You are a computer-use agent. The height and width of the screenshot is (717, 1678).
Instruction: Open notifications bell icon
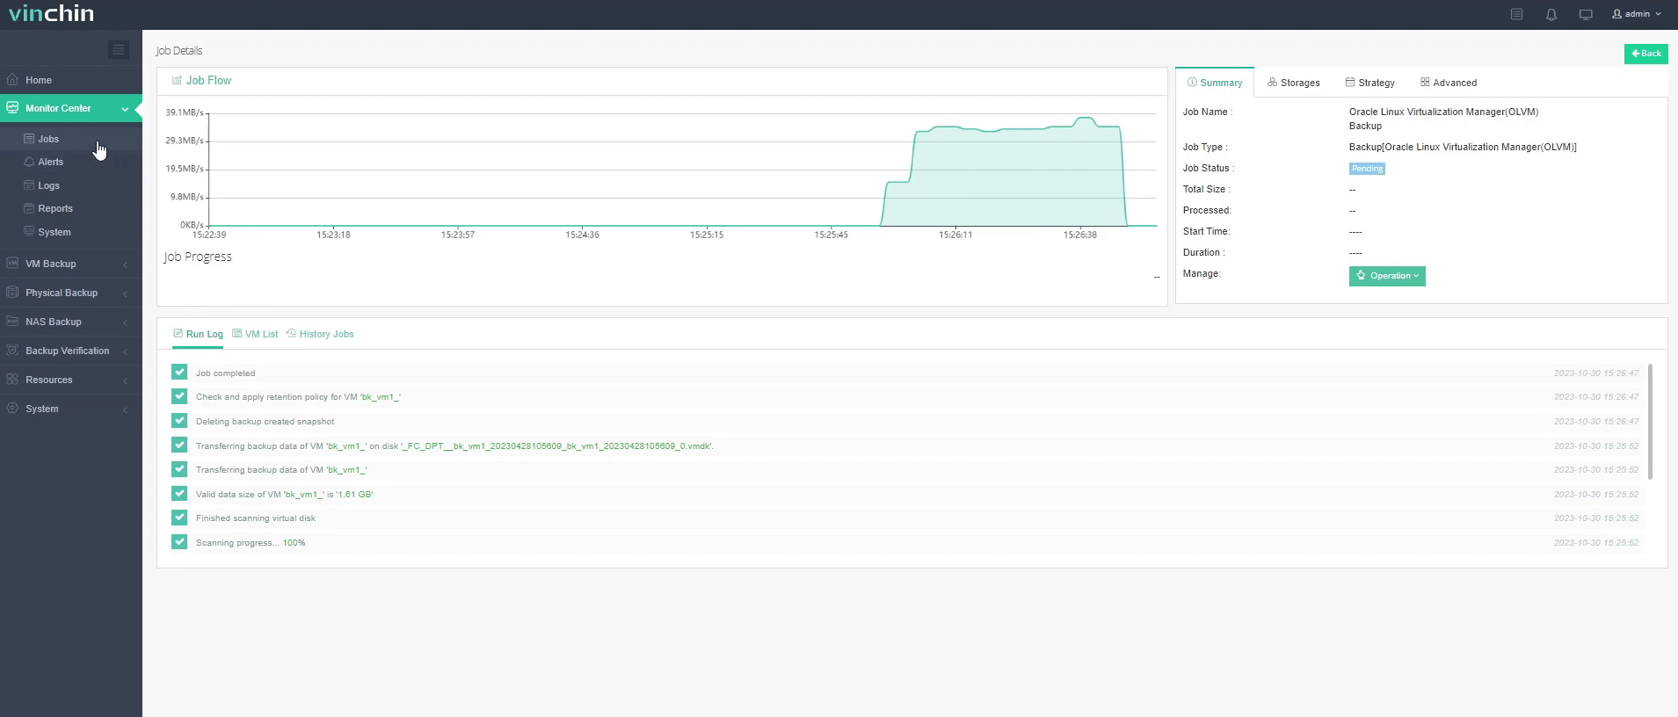point(1551,14)
